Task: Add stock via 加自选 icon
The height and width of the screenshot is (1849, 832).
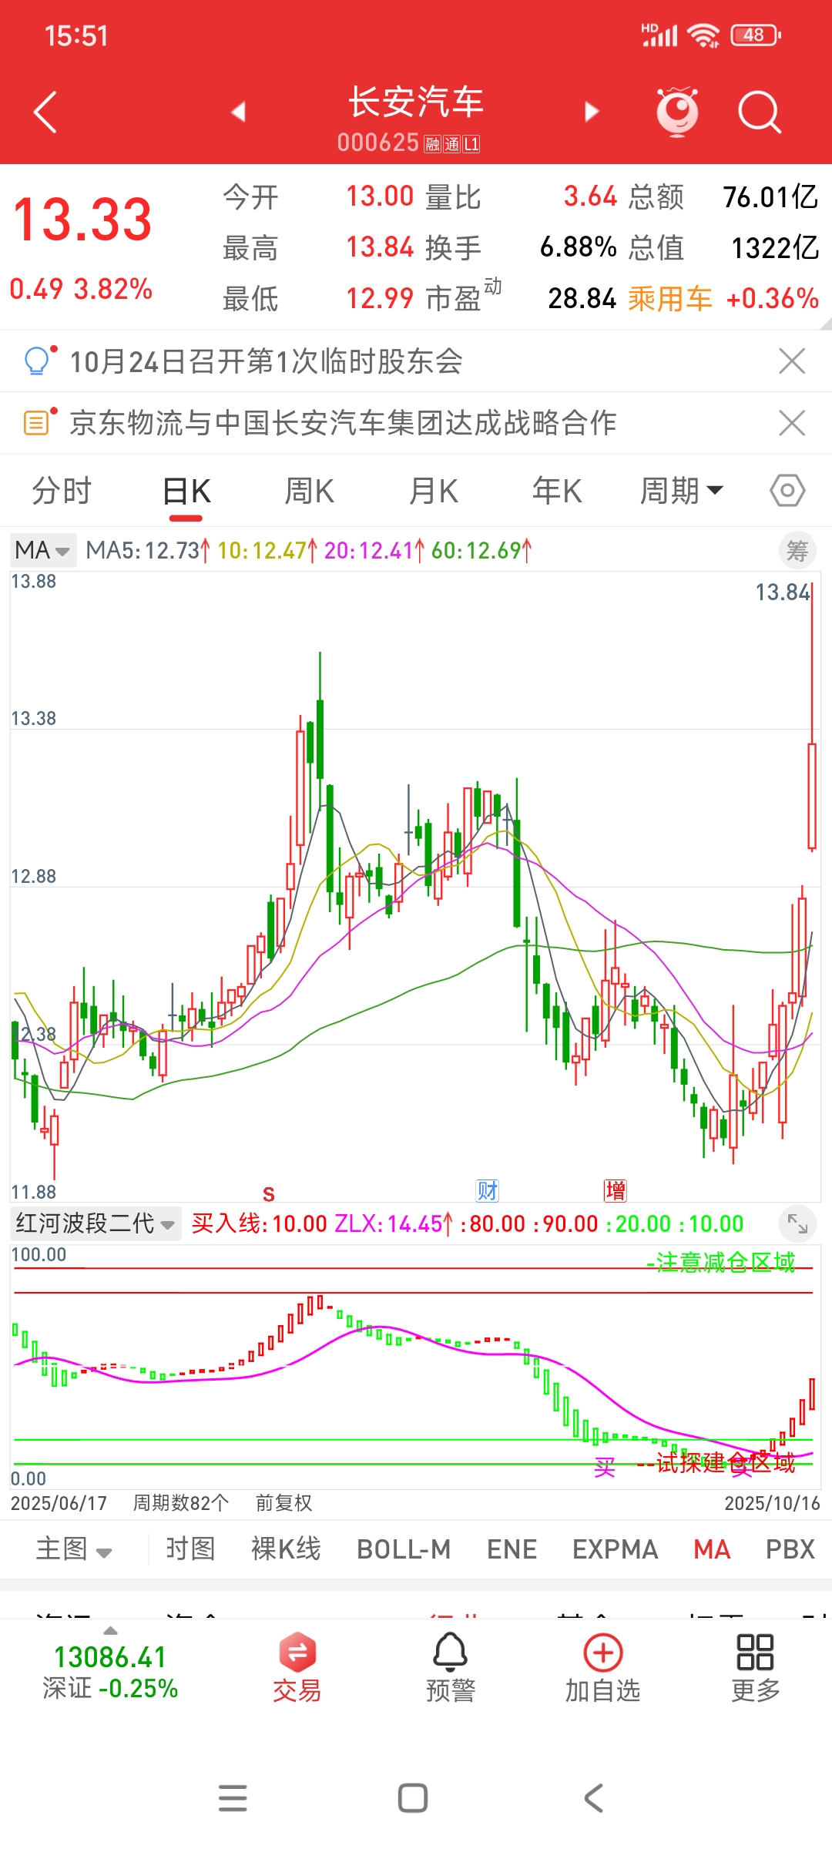Action: click(x=603, y=1668)
